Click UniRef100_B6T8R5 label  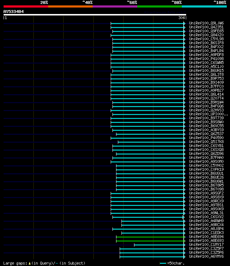(206, 185)
